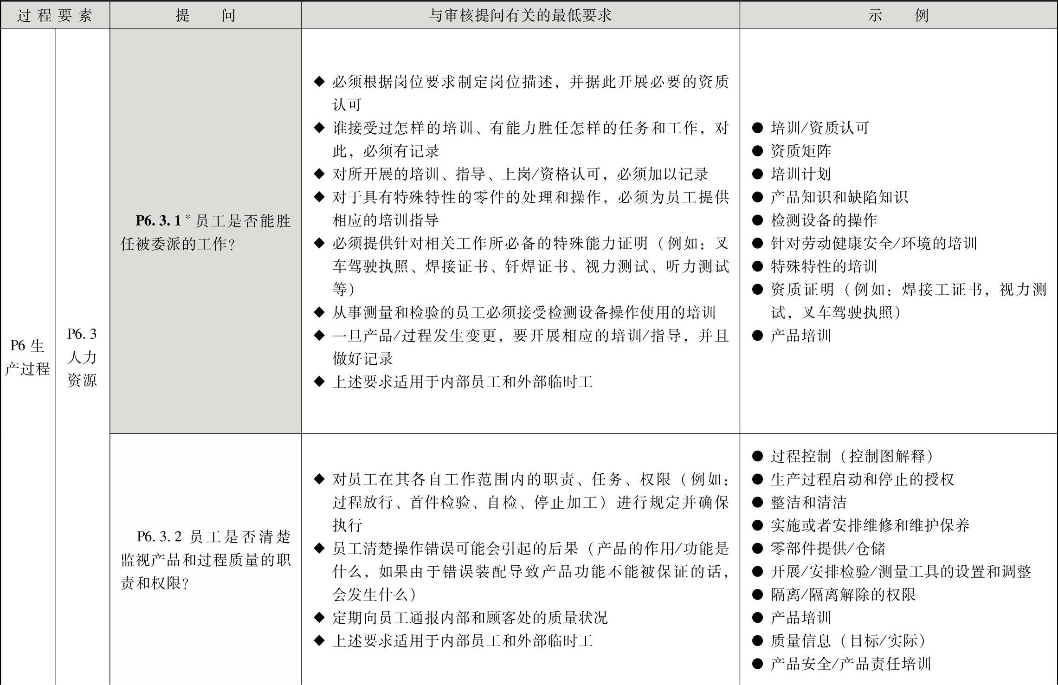Click 过程控制（控制图解释） example

pos(852,456)
